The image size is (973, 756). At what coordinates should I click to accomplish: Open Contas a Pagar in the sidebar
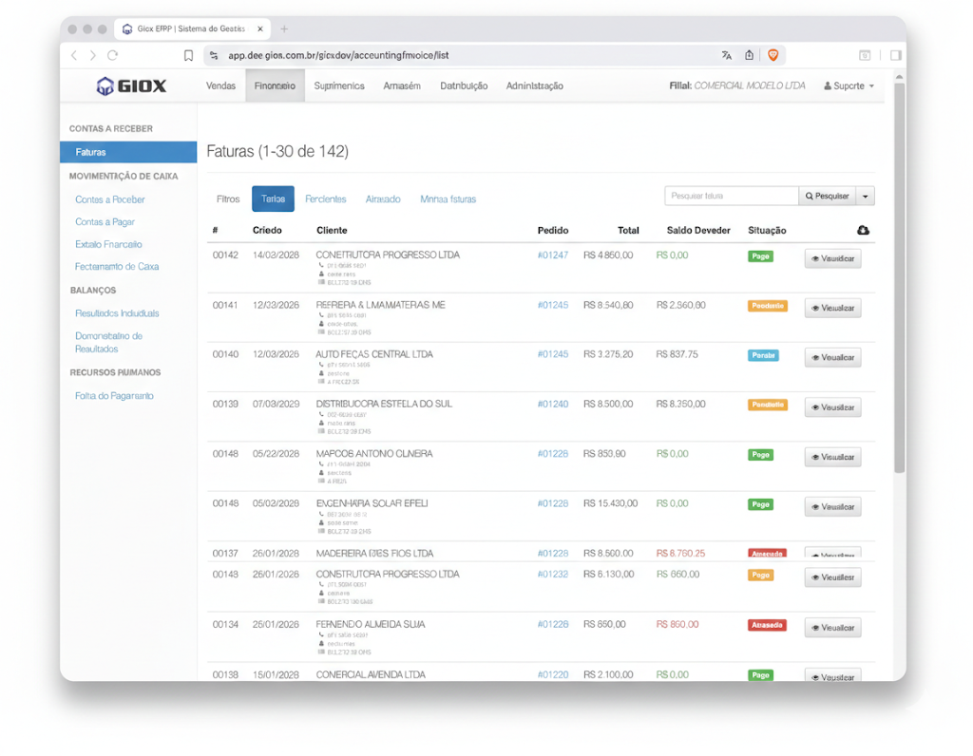click(x=105, y=222)
